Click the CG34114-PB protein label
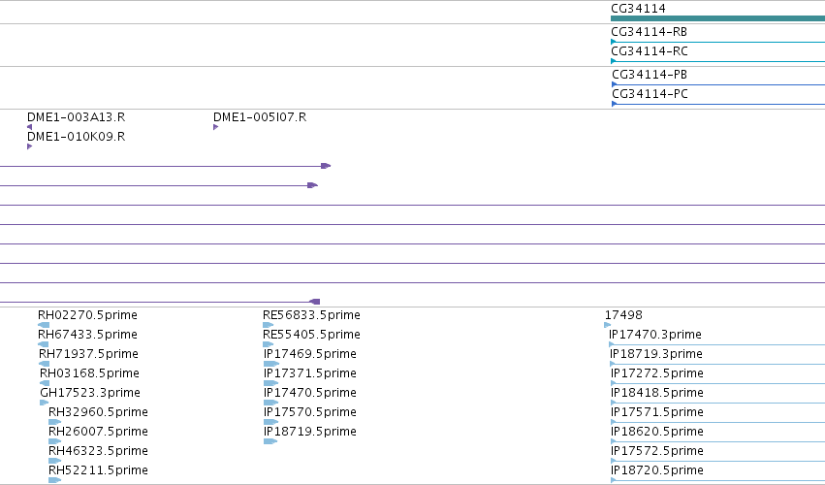This screenshot has height=485, width=825. (x=650, y=75)
